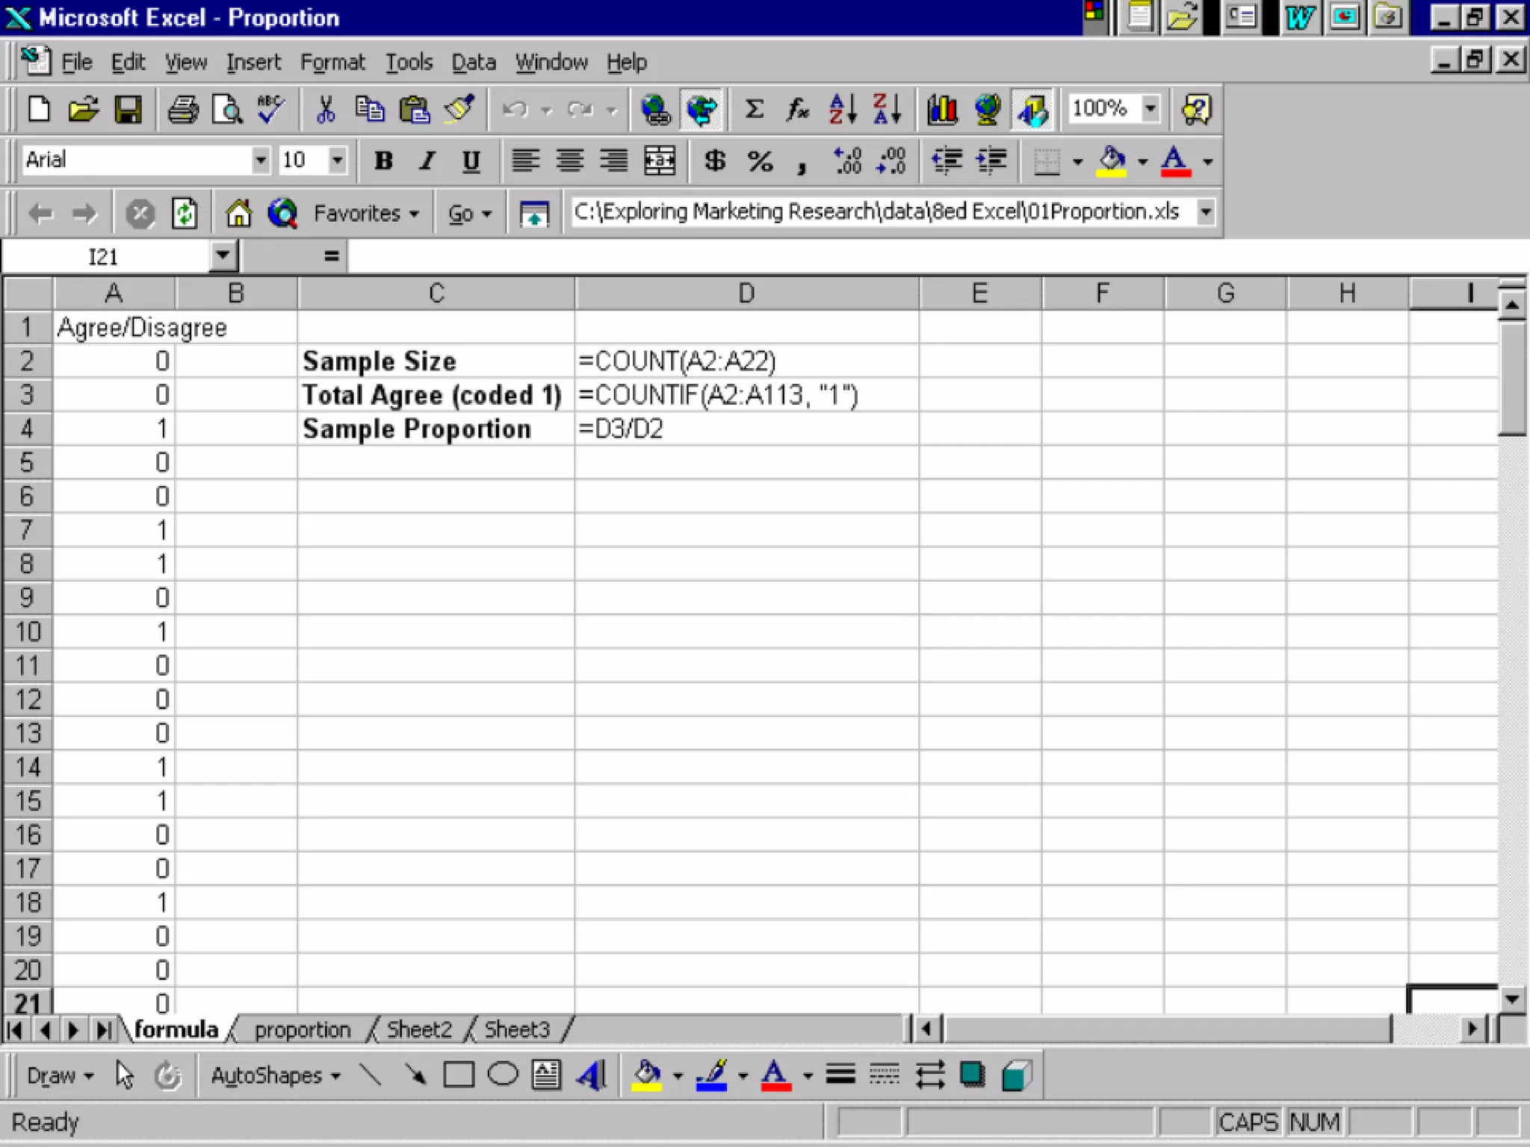Click the Sort Ascending icon
The width and height of the screenshot is (1530, 1147).
(843, 110)
